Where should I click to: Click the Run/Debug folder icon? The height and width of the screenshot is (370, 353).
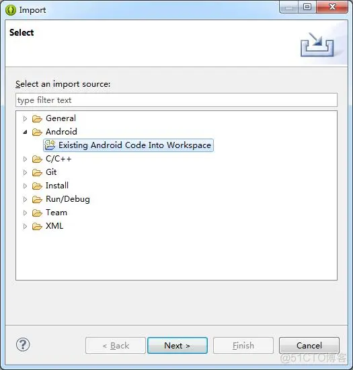(x=37, y=200)
